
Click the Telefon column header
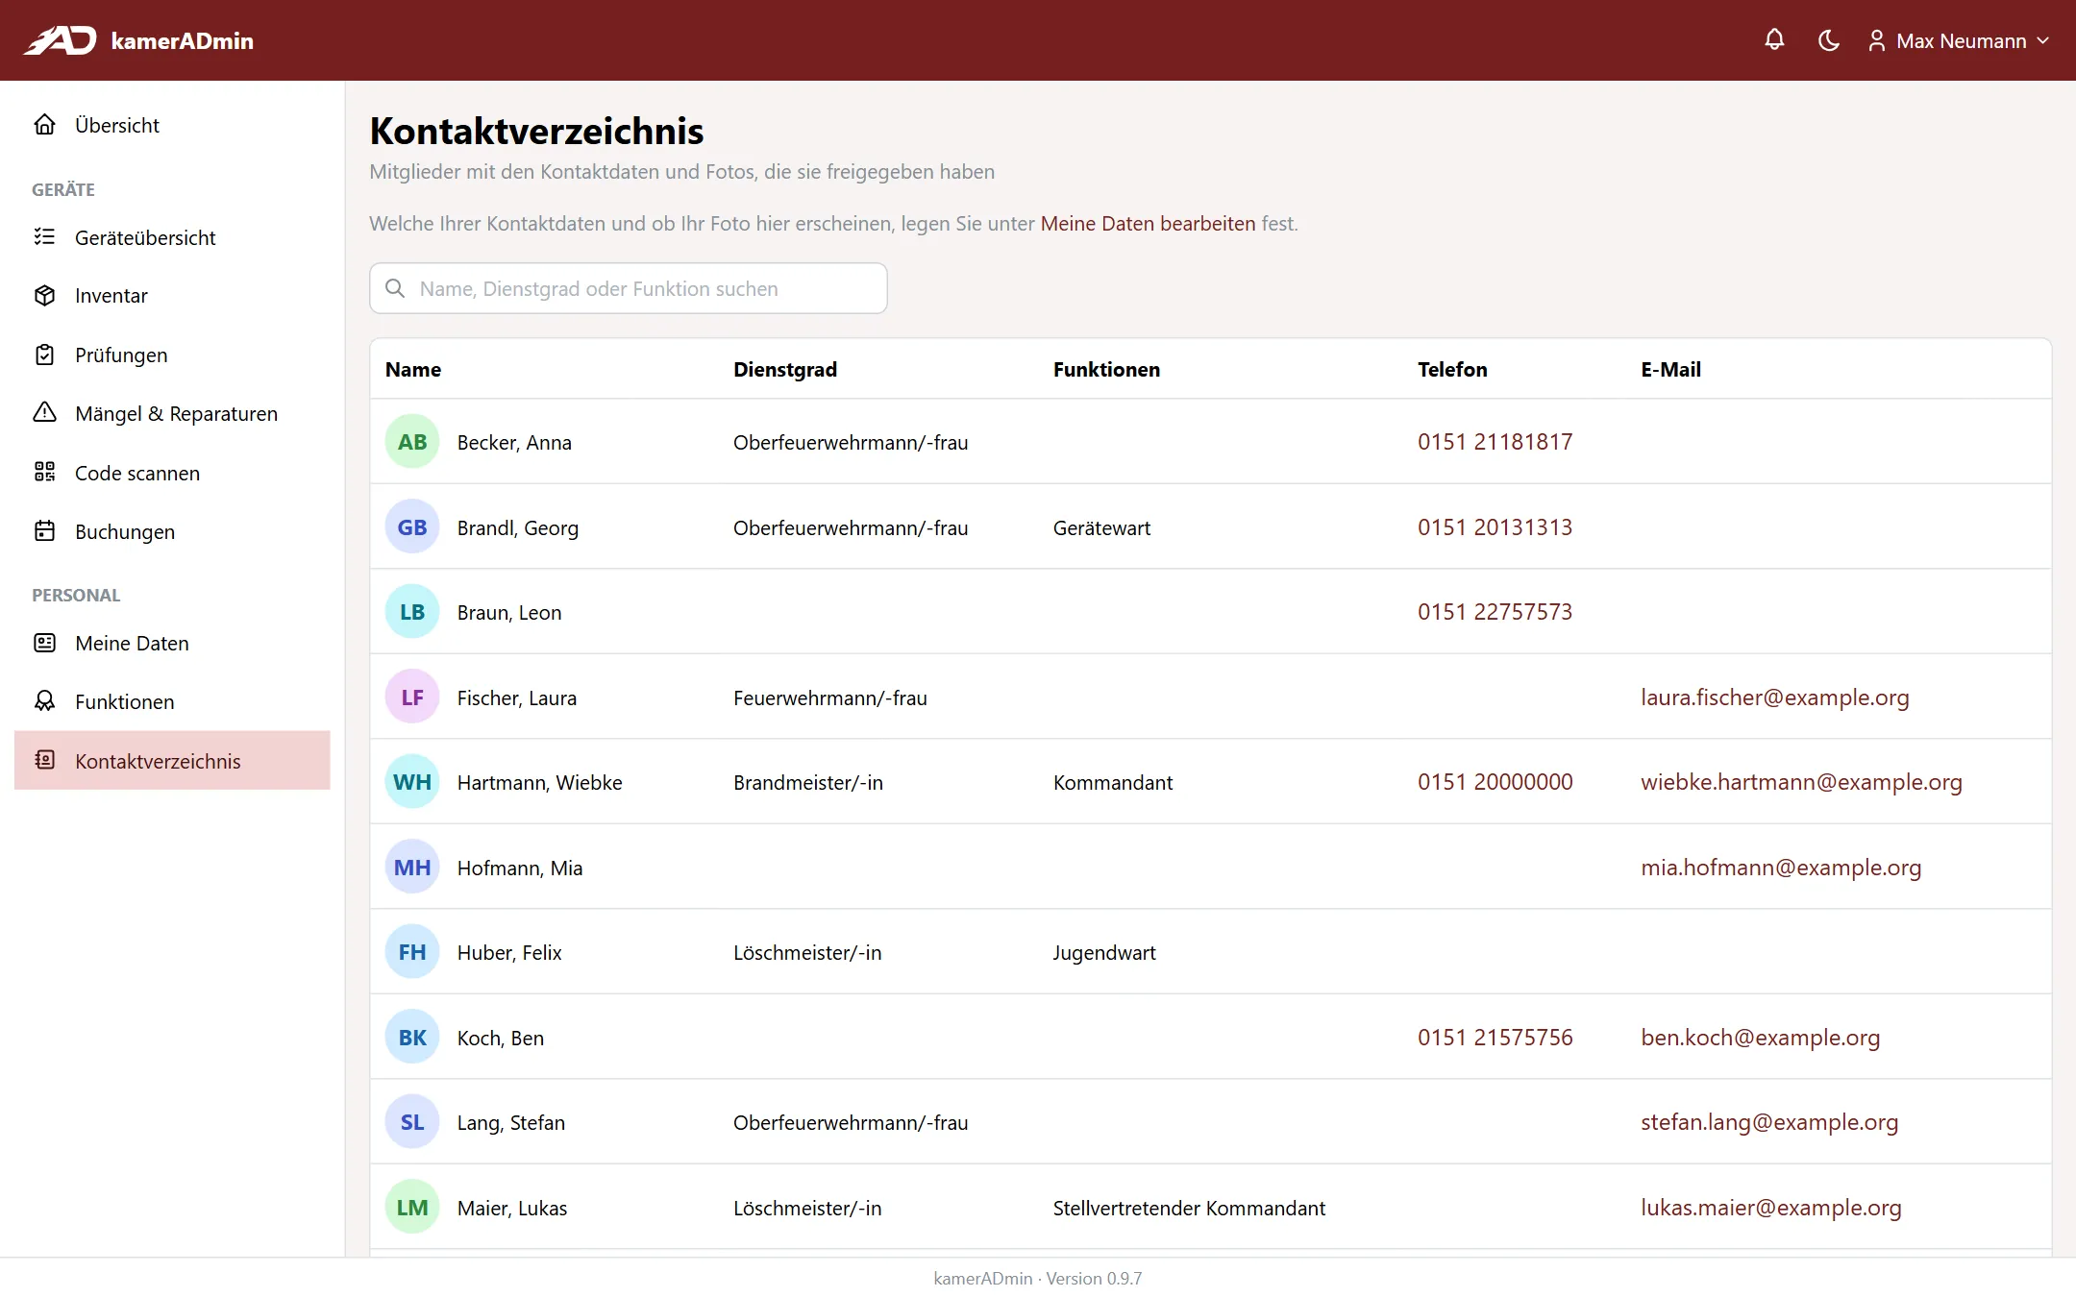tap(1452, 369)
